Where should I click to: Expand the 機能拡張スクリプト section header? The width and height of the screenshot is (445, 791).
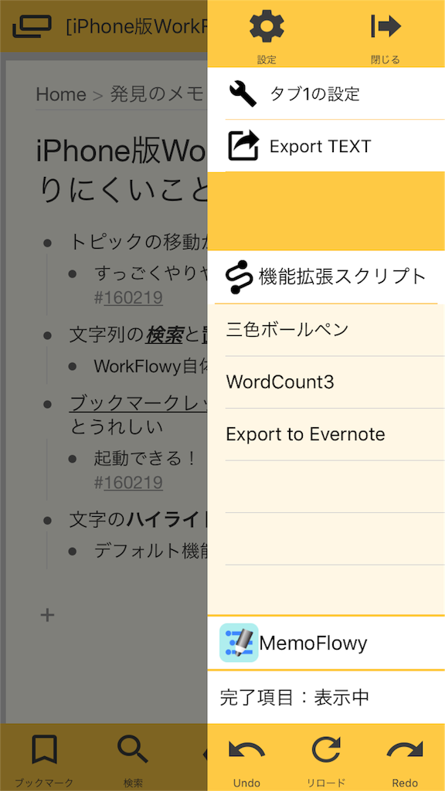(326, 277)
